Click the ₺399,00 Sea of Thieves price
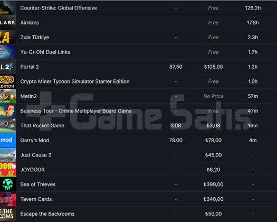This screenshot has height=222, width=277. (213, 184)
